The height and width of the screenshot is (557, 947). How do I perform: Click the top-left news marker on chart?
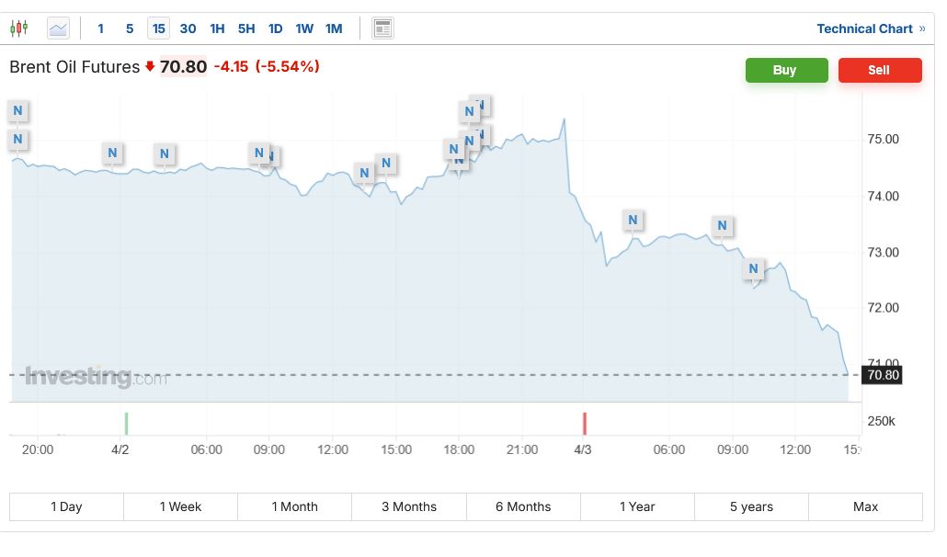17,111
